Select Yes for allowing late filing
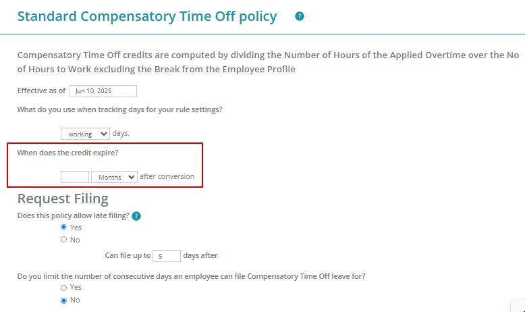The width and height of the screenshot is (525, 312). coord(63,227)
